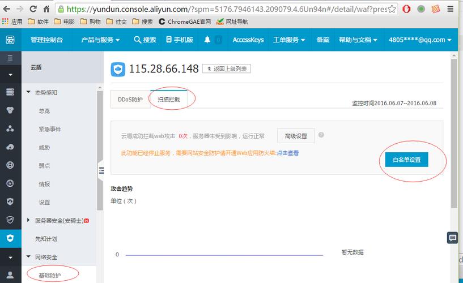
Task: Click the left menu panel scrollbar
Action: coord(100,151)
